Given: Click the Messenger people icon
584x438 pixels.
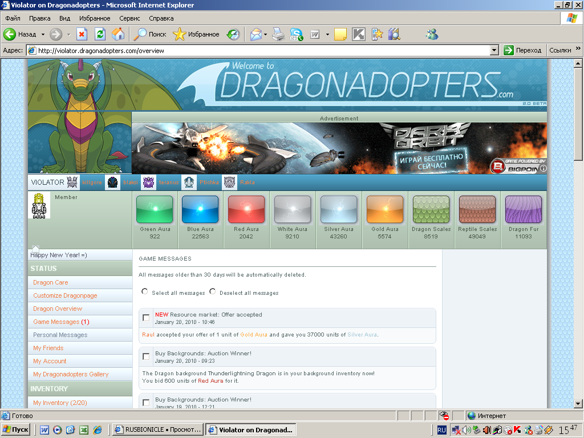Looking at the screenshot, I should (x=432, y=34).
